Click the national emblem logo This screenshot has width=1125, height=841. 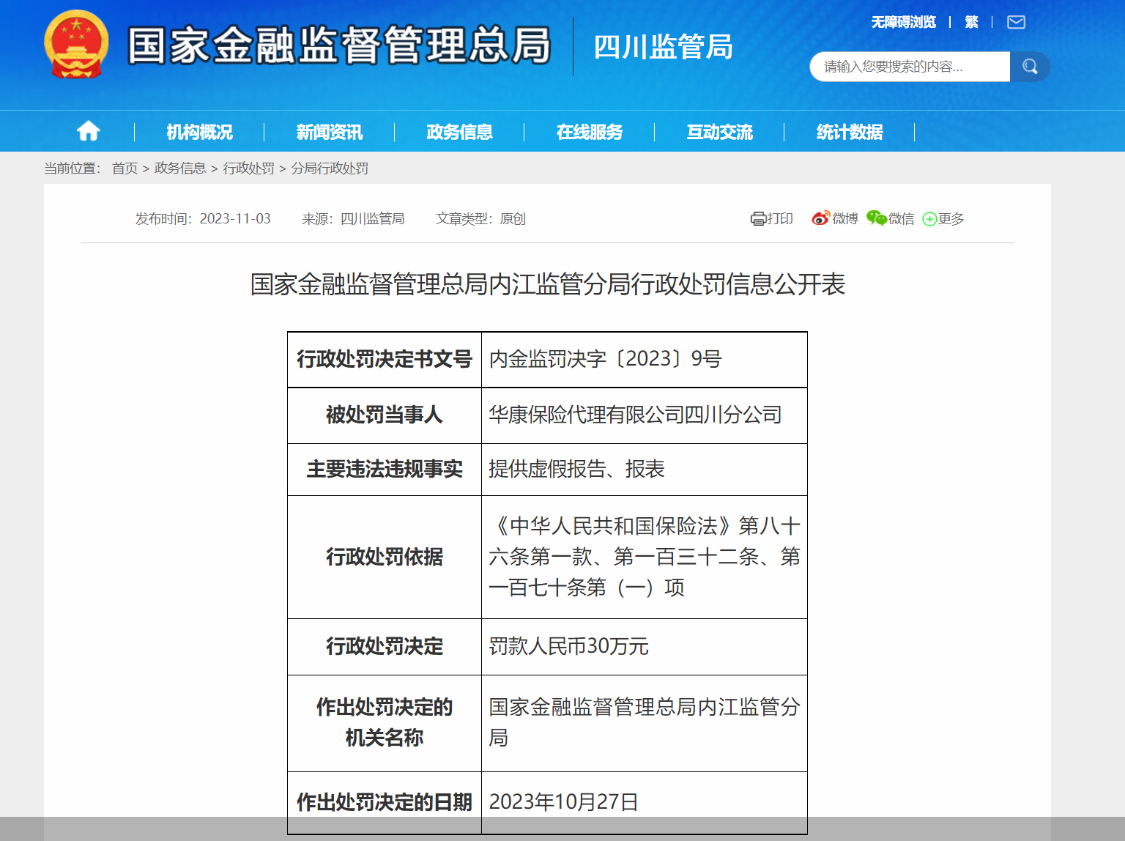tap(76, 45)
